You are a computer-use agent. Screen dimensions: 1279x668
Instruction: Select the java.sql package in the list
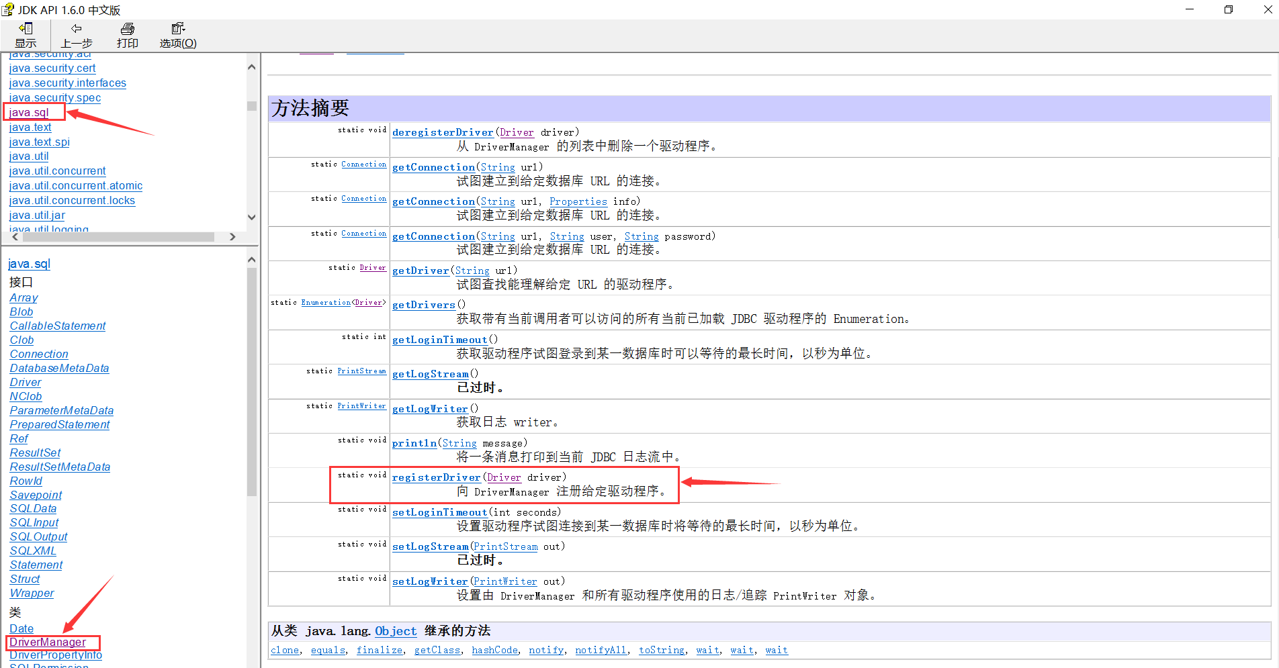click(x=28, y=112)
